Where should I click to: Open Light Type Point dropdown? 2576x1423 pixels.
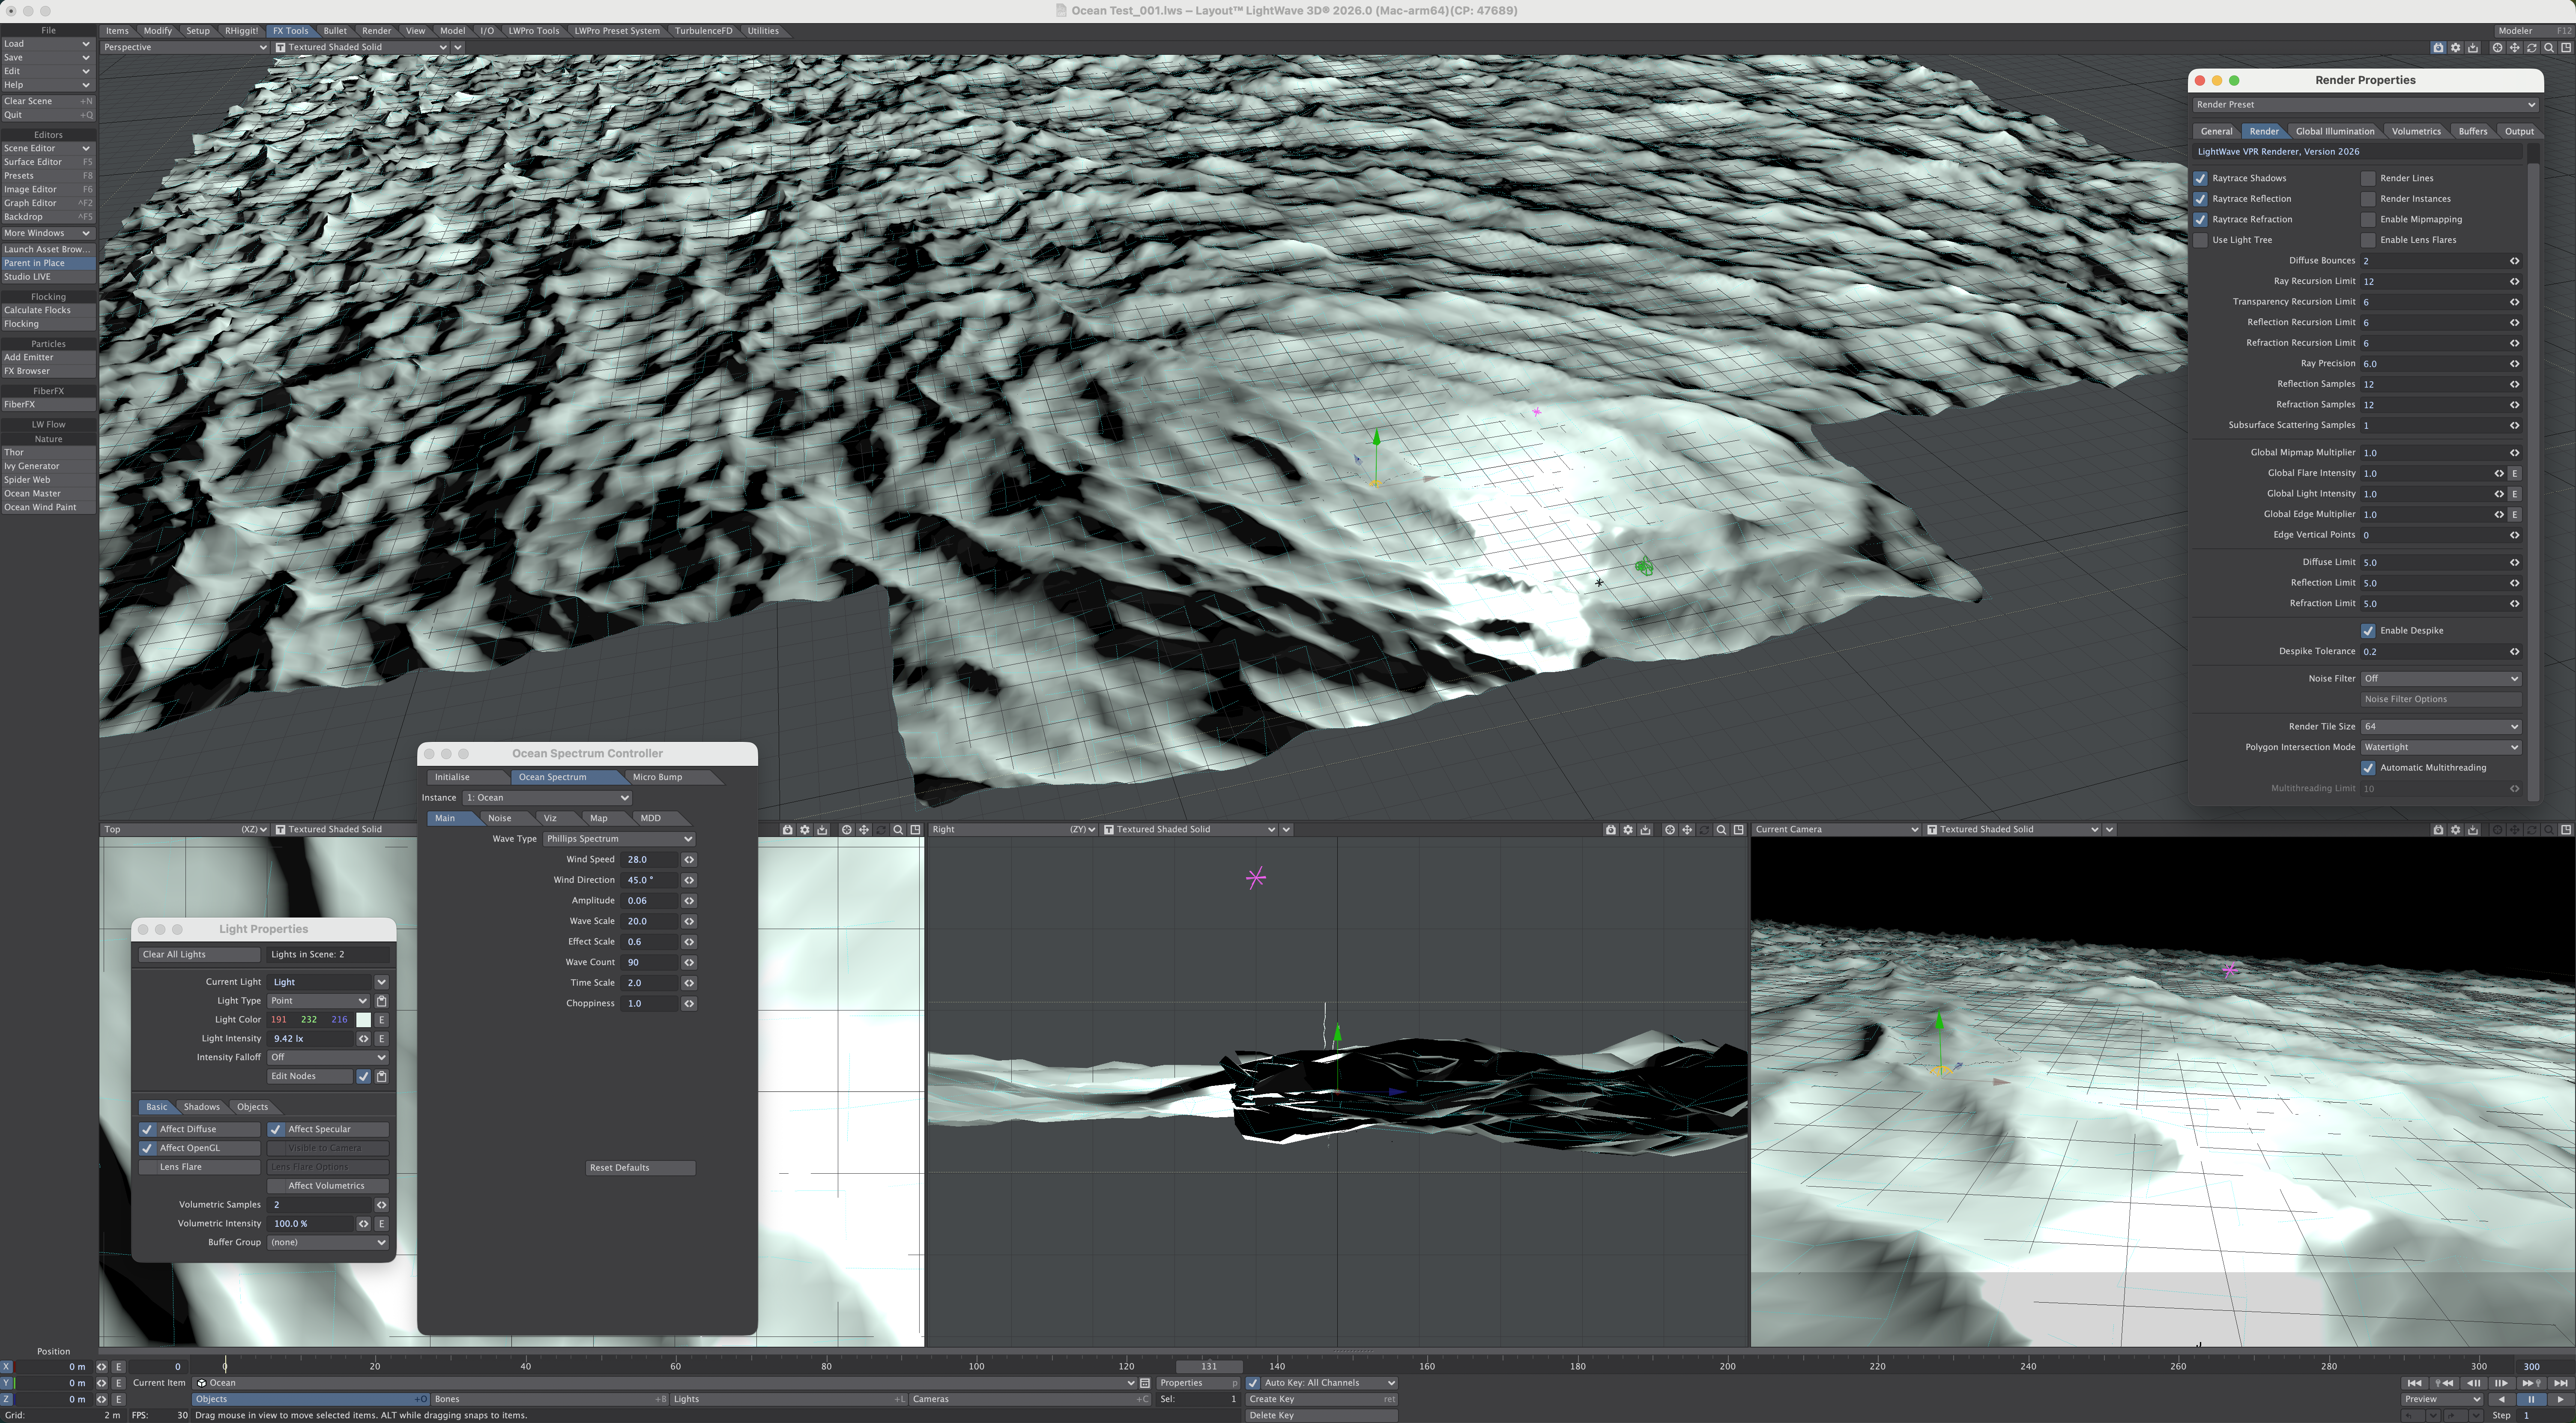(x=318, y=1001)
